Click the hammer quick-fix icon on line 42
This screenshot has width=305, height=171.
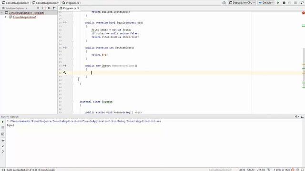tap(65, 73)
